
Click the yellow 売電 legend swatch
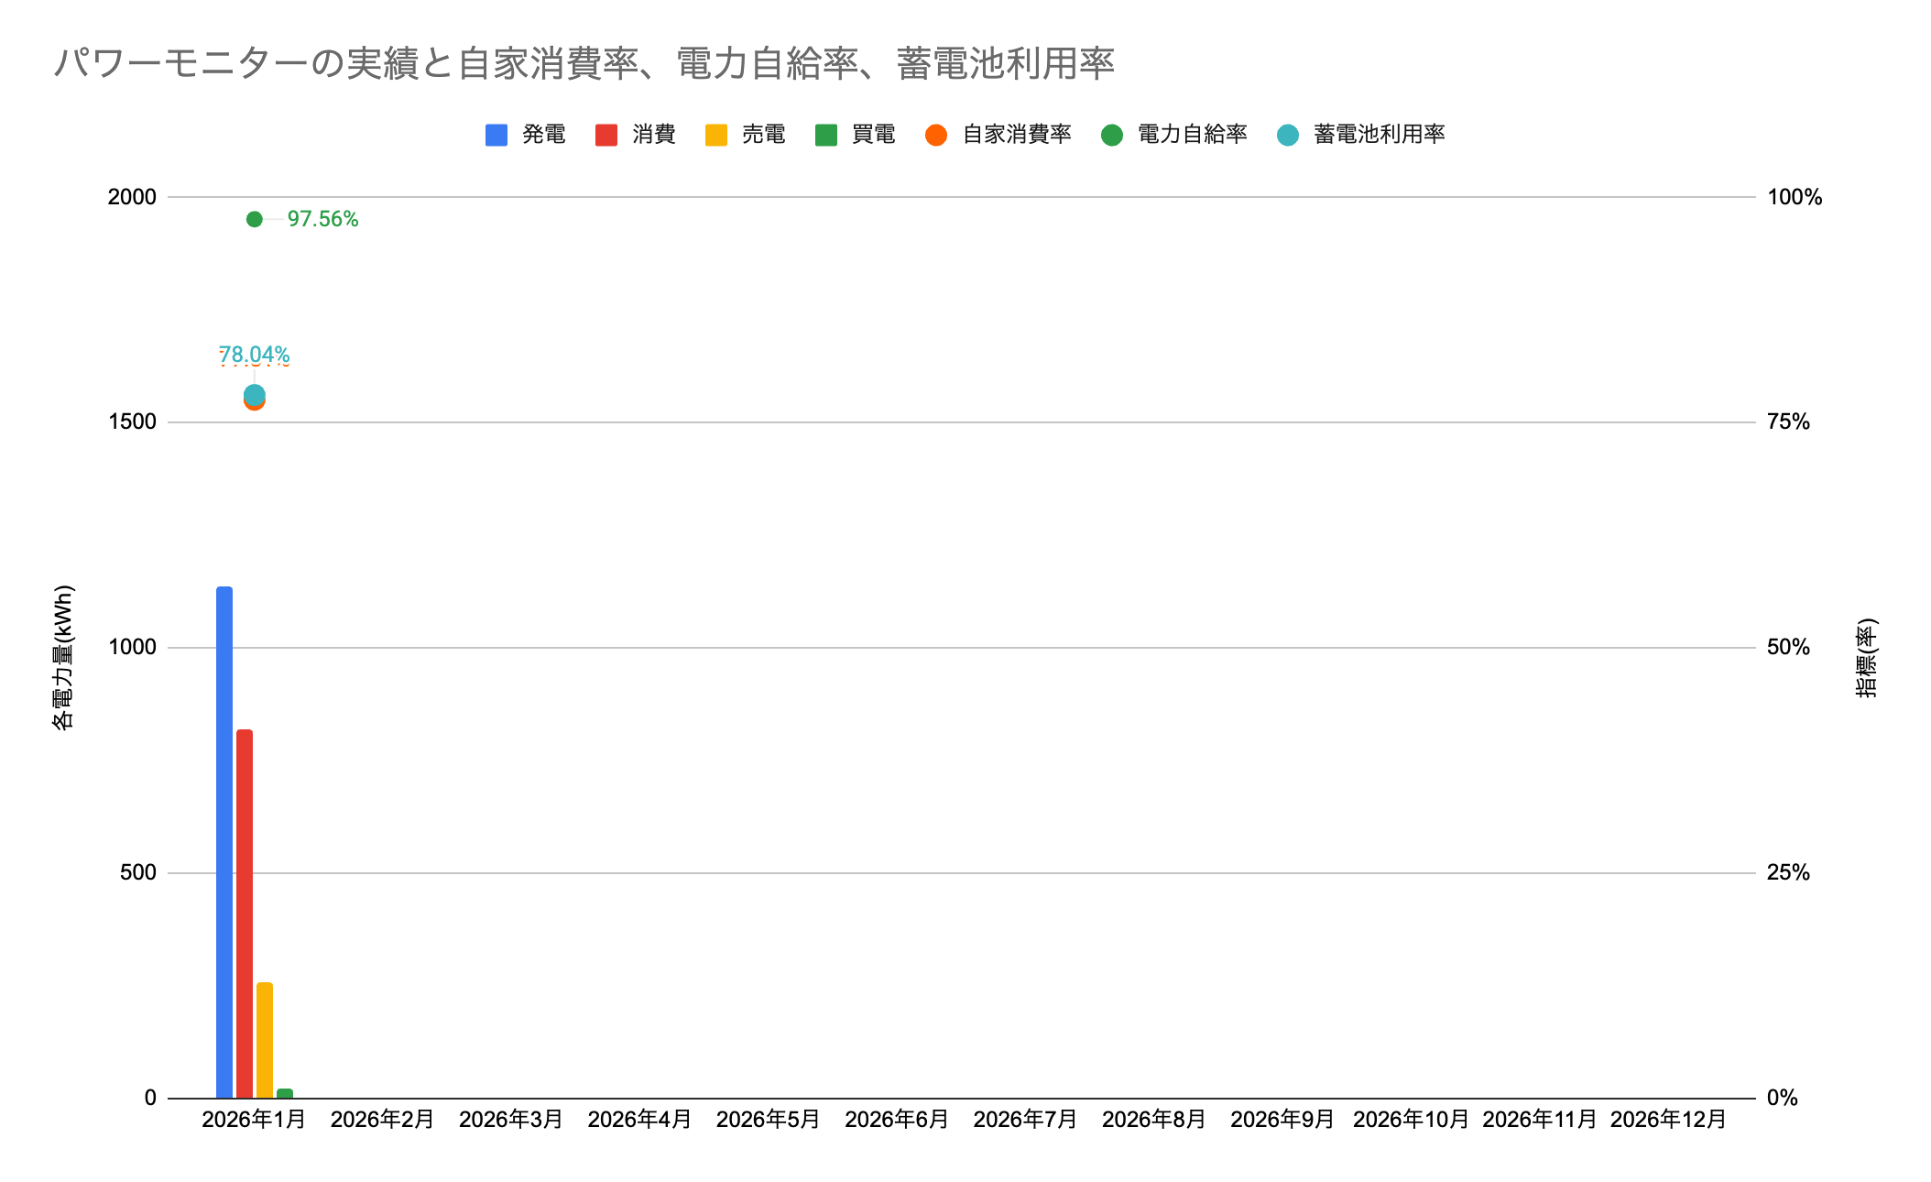(715, 135)
